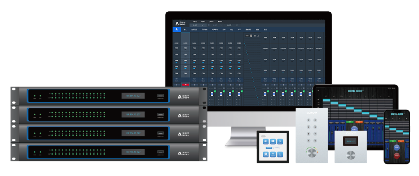Viewport: 419px width, 176px height.
Task: Tap the blue round button on the tablet
Action: click(354, 129)
